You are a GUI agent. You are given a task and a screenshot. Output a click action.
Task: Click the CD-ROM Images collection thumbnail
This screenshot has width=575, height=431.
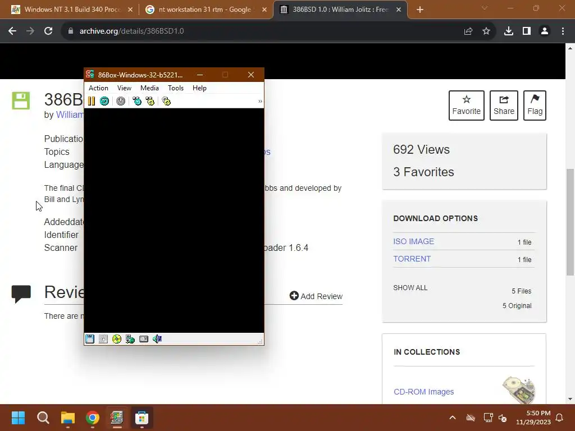point(519,390)
